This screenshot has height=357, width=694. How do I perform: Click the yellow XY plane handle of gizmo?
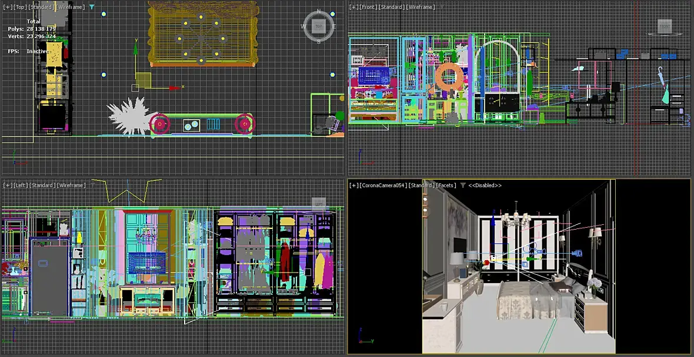click(143, 80)
